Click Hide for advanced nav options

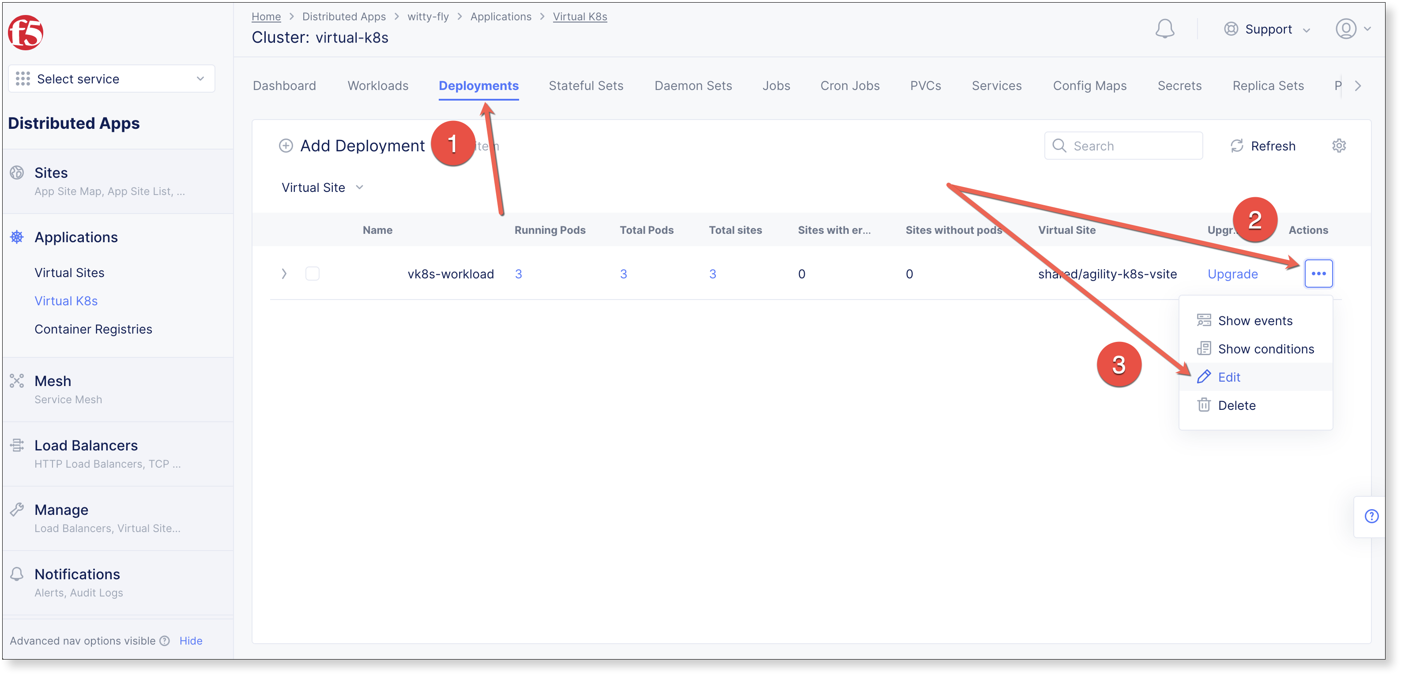[x=190, y=641]
